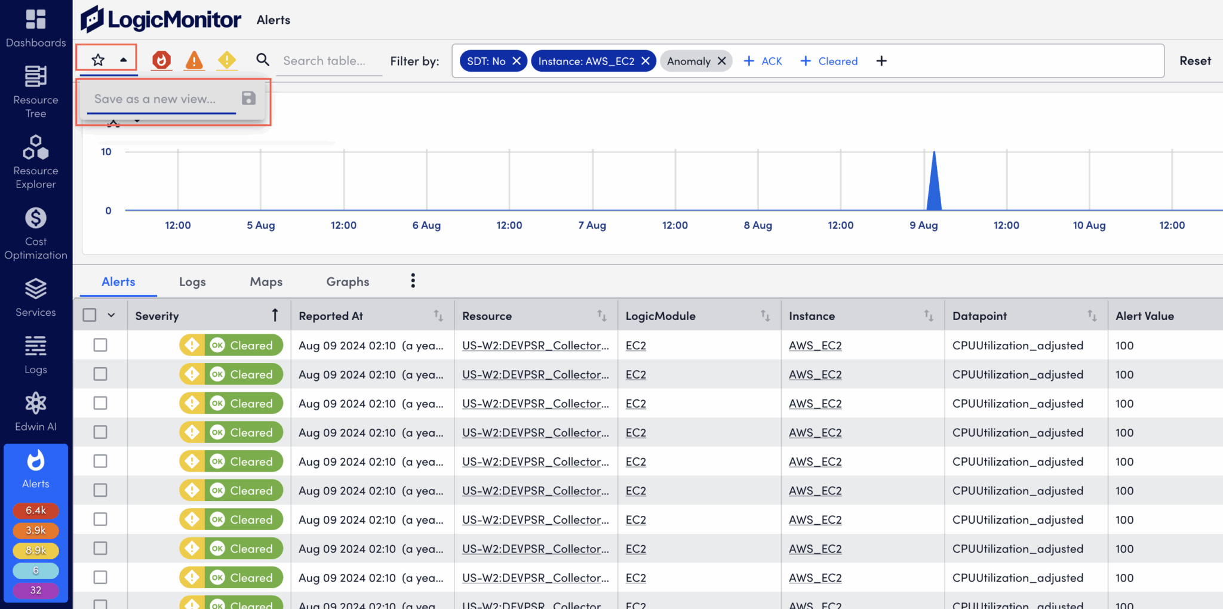The image size is (1223, 609).
Task: Select the checkbox on the fourth alert row
Action: click(x=100, y=432)
